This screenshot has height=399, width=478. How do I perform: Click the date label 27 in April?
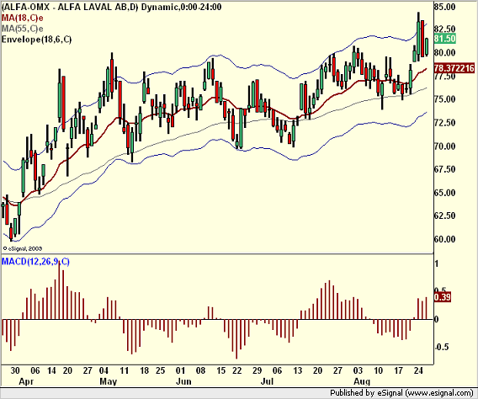tap(88, 370)
